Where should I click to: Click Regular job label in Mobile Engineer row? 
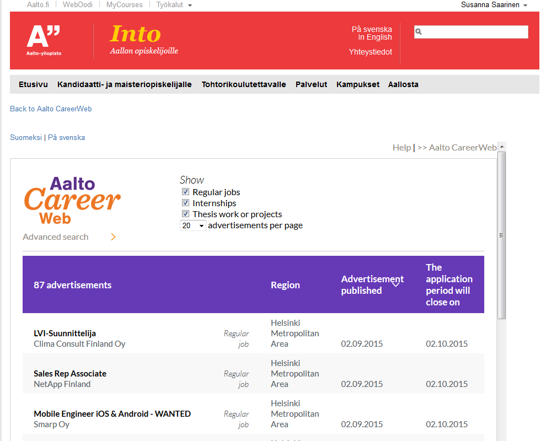coord(237,419)
